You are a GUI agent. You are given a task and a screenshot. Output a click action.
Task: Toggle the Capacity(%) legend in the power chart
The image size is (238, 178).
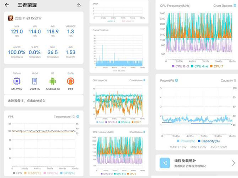[212, 140]
